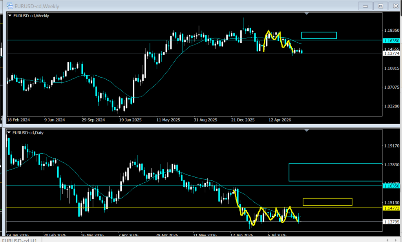Viewport: 402px width, 242px height.
Task: Click the 1.17830 value on Daily price scale
Action: coord(391,165)
